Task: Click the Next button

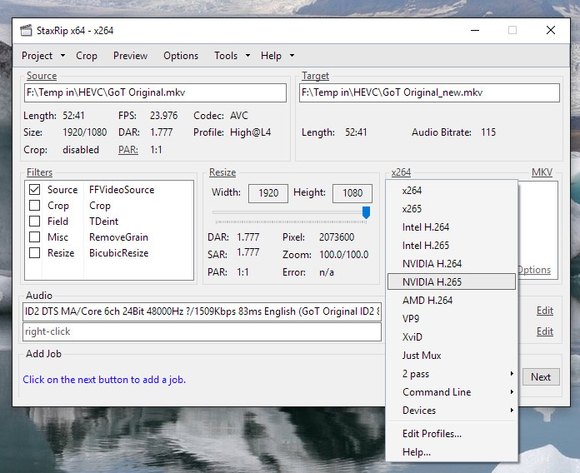Action: 541,377
